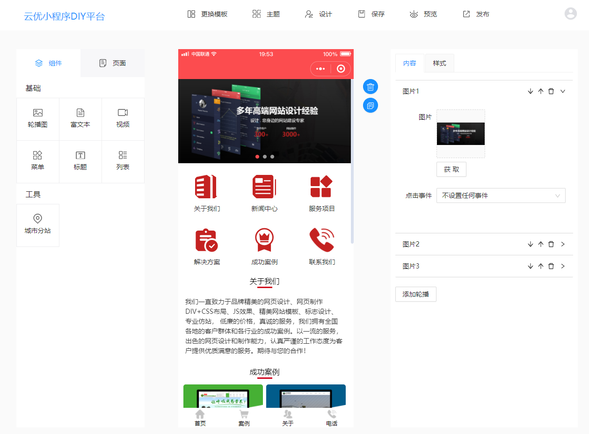Switch to the 样式 tab

(440, 63)
